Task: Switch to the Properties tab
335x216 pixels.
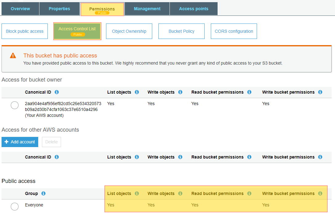Action: pyautogui.click(x=59, y=9)
